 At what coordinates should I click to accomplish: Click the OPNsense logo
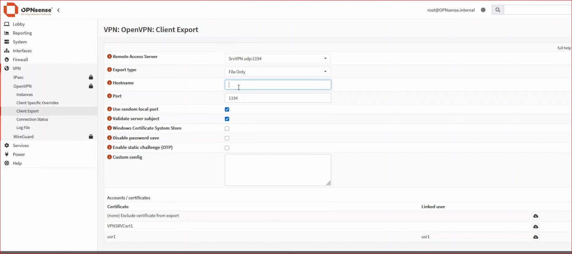28,10
